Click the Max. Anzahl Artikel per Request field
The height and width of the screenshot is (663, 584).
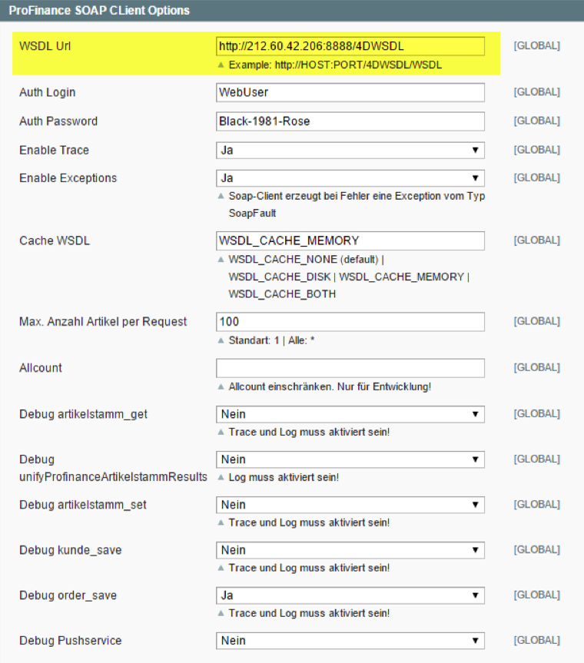(350, 321)
